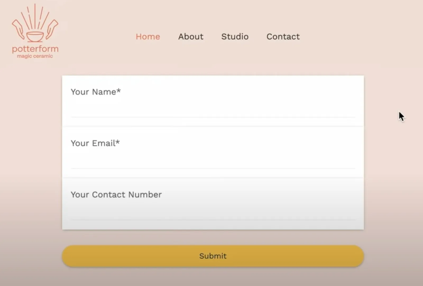Open the Home navigation link
The width and height of the screenshot is (423, 286).
pos(148,37)
